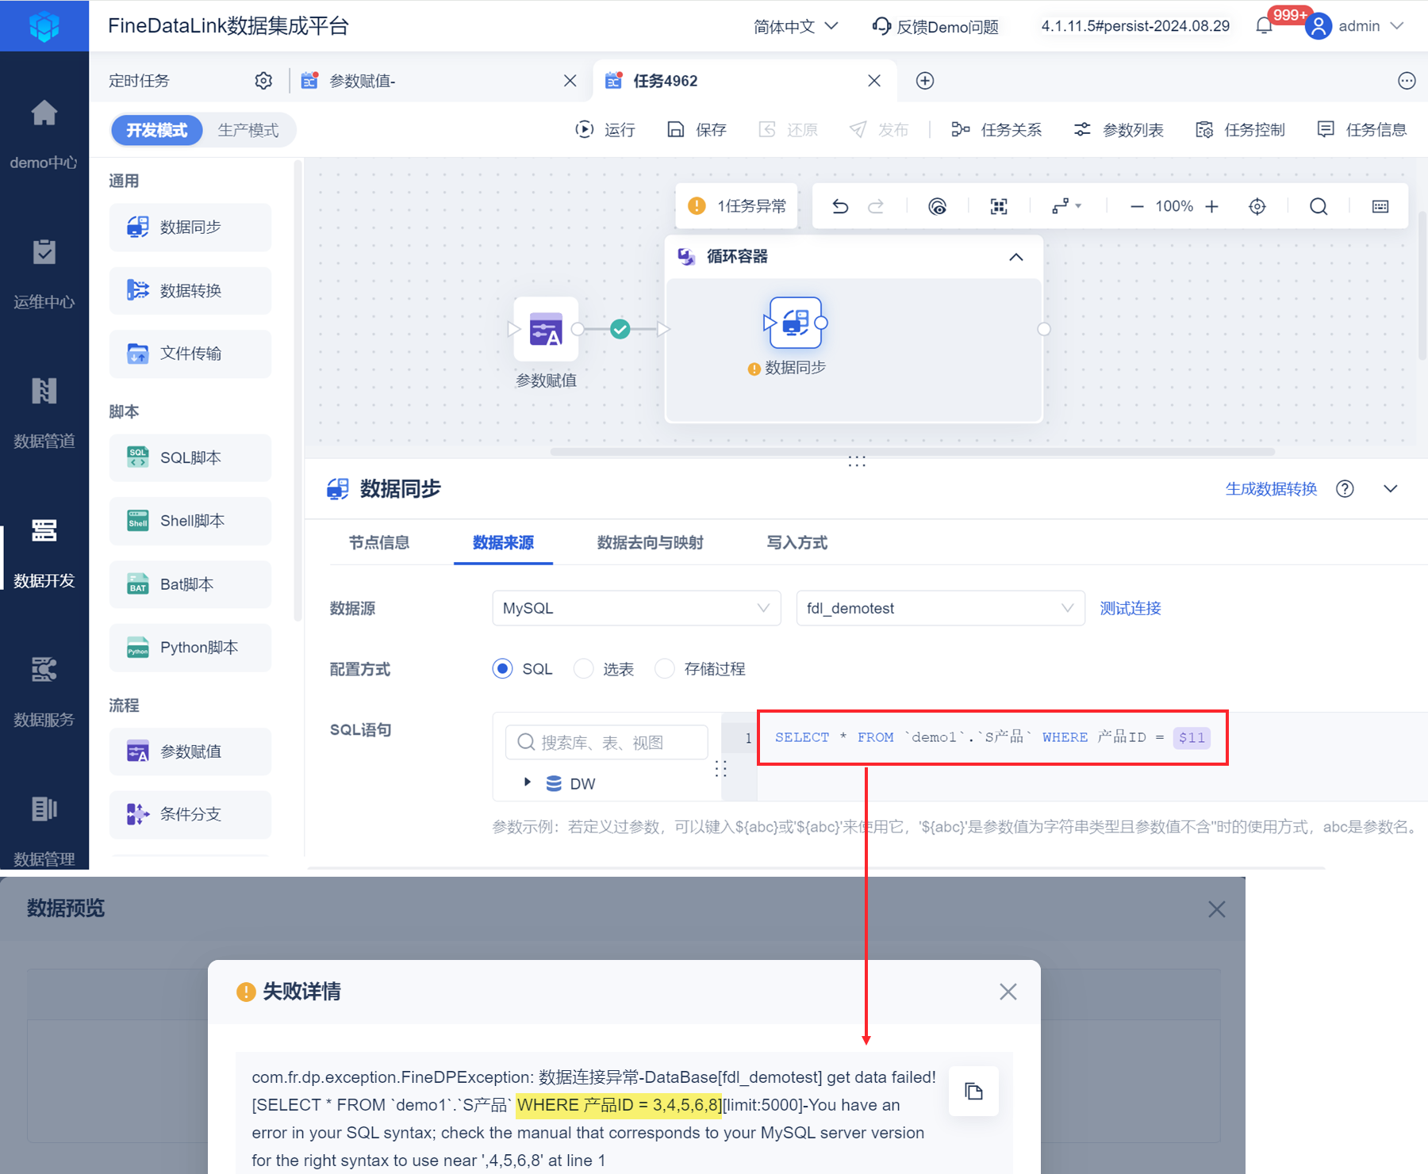
Task: Zoom out the canvas with minus icon
Action: 1137,207
